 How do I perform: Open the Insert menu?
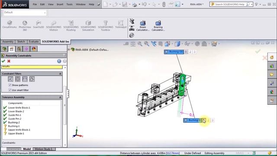coord(60,4)
